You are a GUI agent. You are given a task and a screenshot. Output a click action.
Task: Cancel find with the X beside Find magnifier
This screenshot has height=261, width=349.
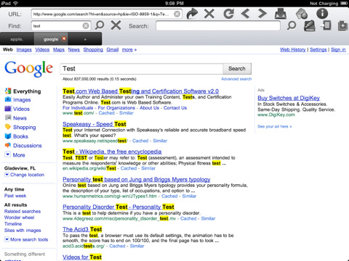click(x=116, y=25)
